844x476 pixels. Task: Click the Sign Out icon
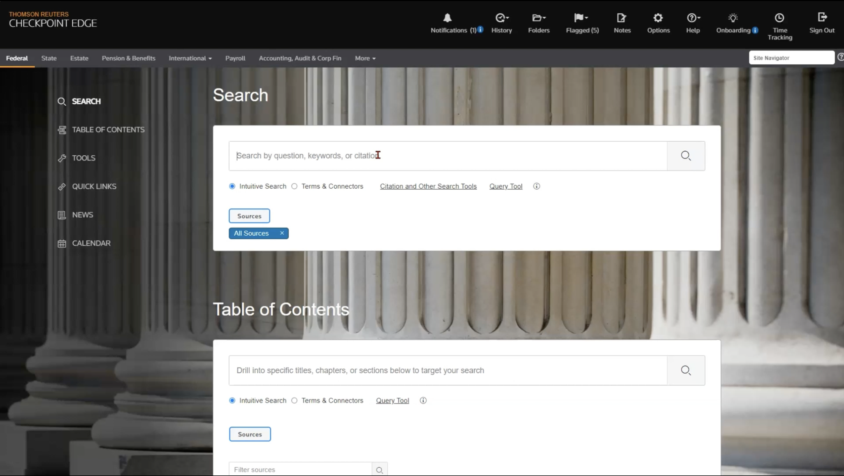pyautogui.click(x=822, y=17)
